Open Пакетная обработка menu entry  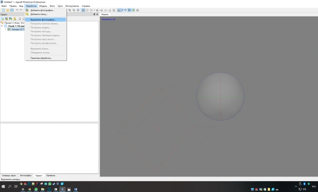(41, 58)
